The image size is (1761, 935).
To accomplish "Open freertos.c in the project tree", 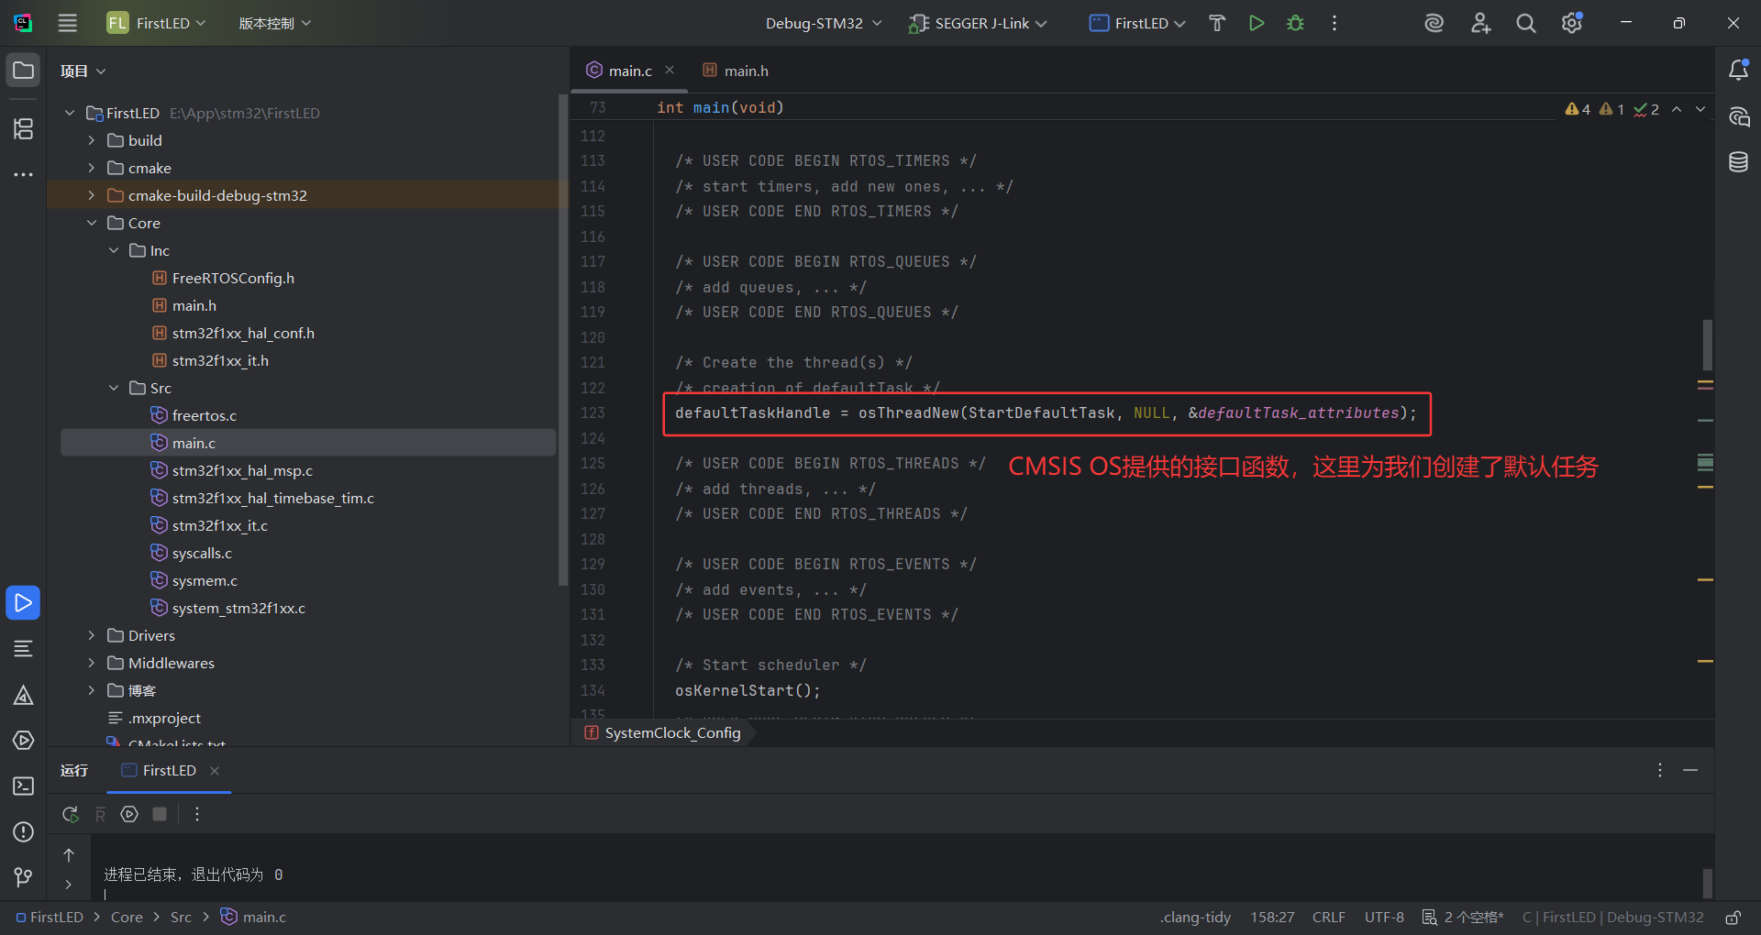I will (x=205, y=415).
